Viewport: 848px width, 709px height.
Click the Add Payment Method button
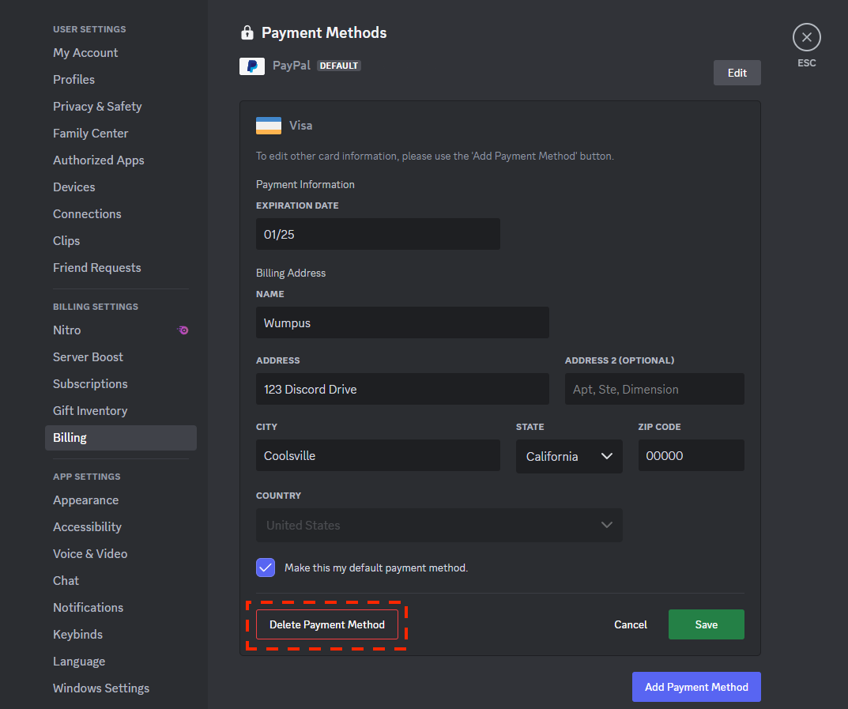695,686
